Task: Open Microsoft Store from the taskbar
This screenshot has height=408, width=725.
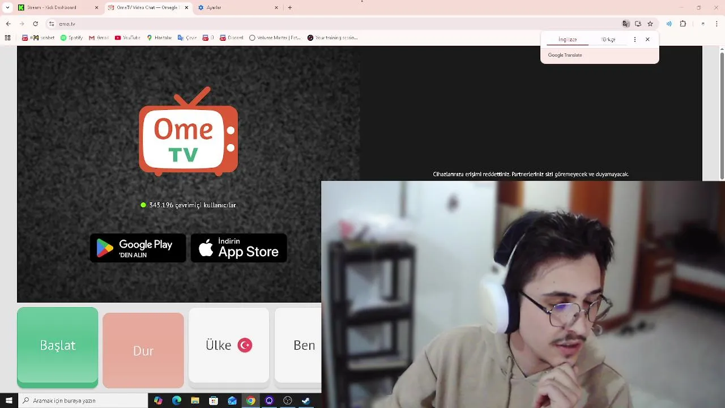Action: 214,401
